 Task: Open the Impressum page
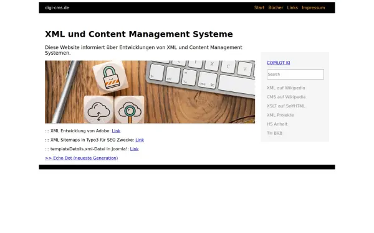coord(314,7)
